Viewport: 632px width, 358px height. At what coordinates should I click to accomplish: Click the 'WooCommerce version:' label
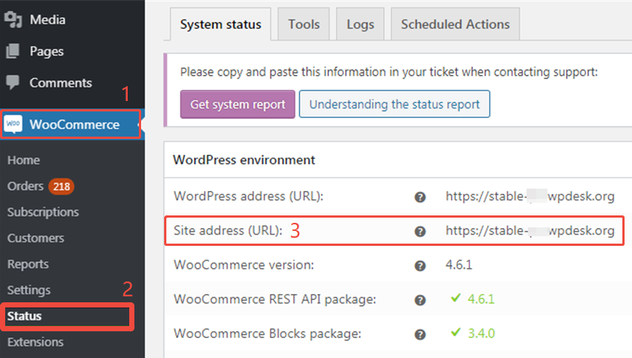pos(244,265)
